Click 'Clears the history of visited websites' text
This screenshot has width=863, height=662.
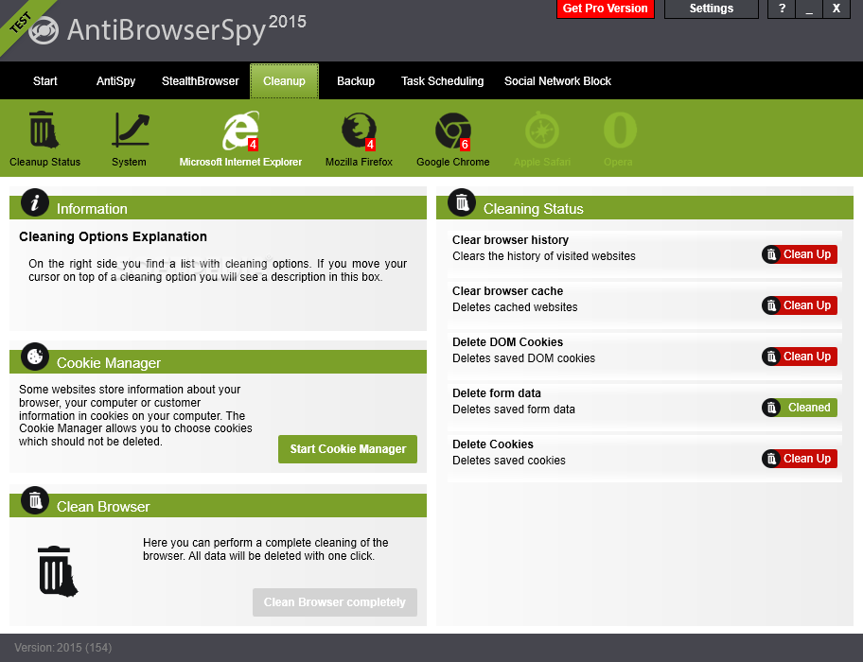(x=544, y=256)
